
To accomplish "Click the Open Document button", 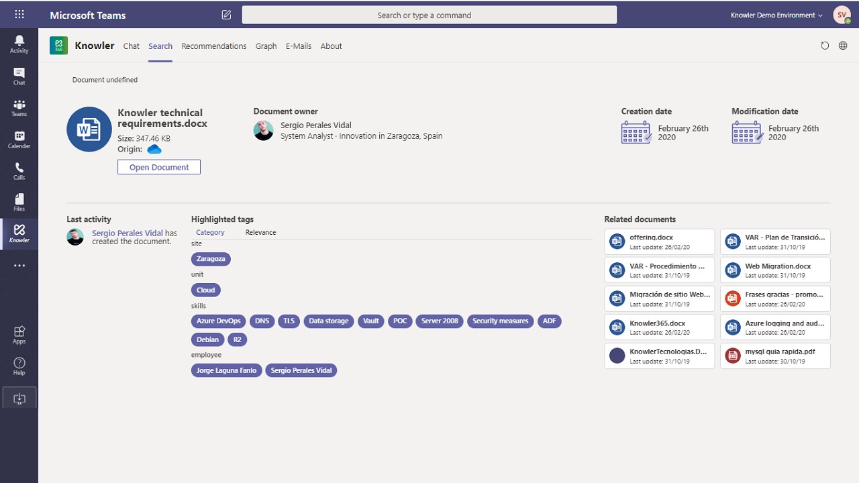I will pyautogui.click(x=159, y=167).
